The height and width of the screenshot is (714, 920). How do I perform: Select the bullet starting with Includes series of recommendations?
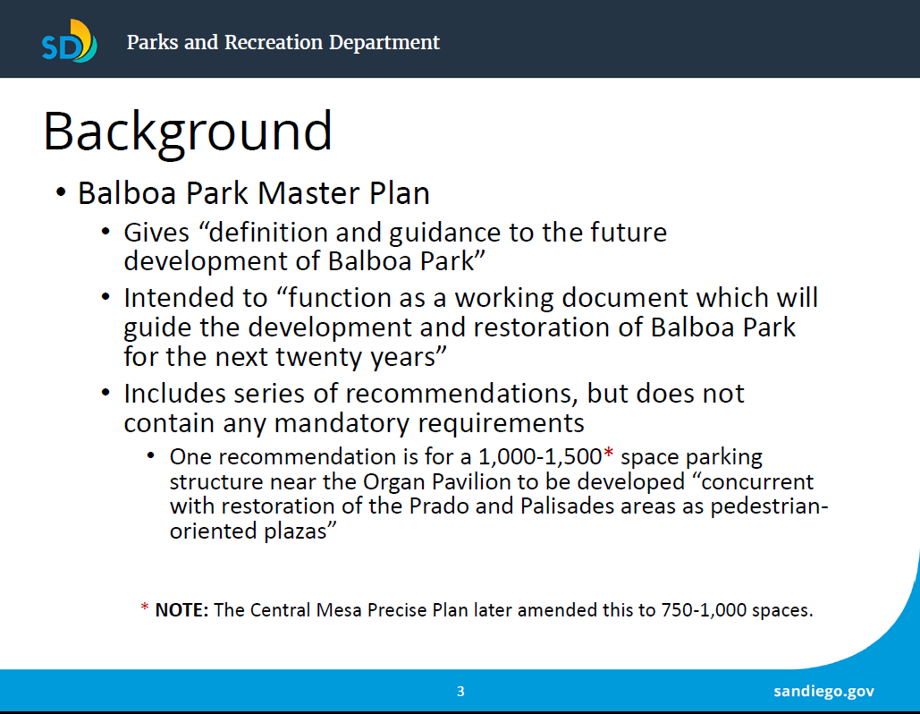coord(434,408)
